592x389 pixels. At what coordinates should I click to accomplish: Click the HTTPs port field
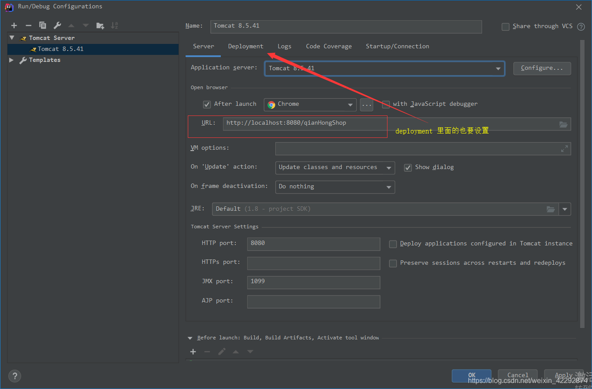point(314,263)
